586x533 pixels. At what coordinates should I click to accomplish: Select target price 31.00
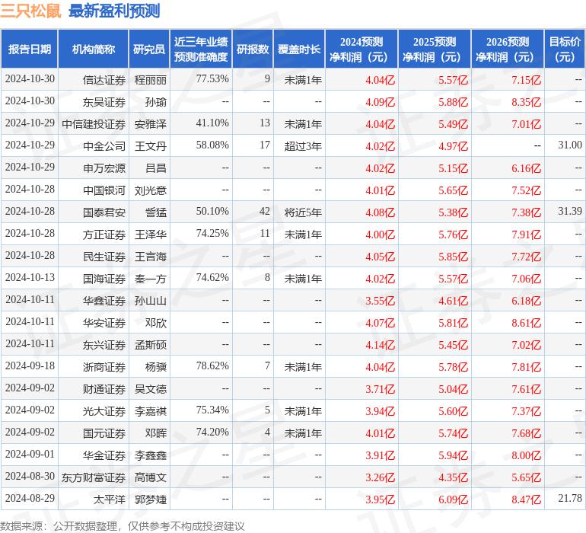click(570, 145)
